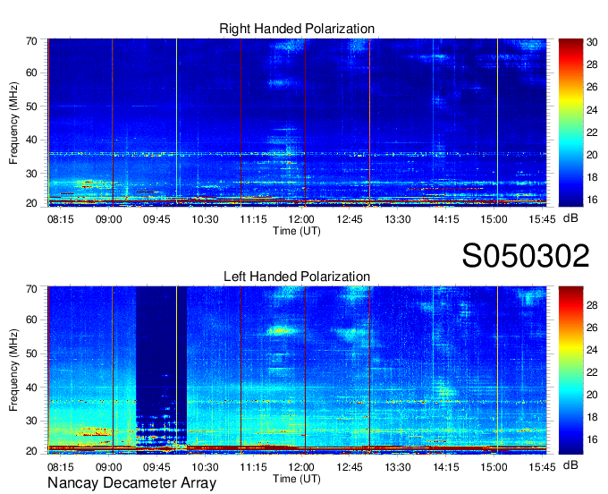This screenshot has width=608, height=494.
Task: Click the '13:30' tick label on the top plot
Action: coord(398,219)
